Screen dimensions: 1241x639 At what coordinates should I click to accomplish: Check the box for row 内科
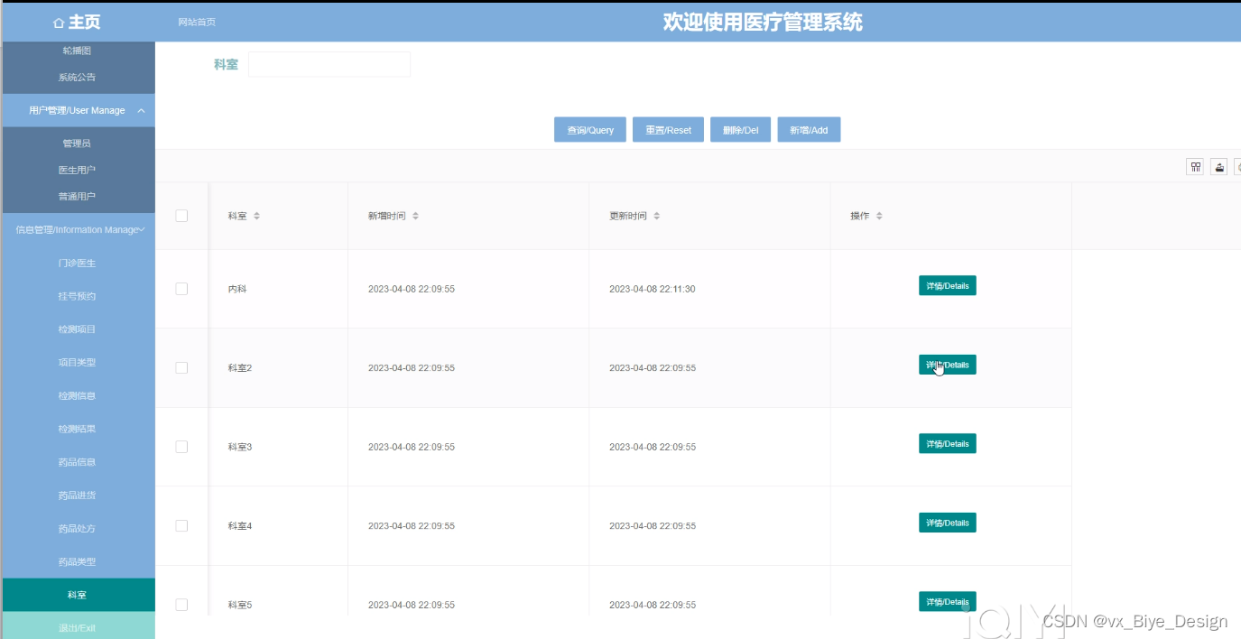[x=181, y=289]
